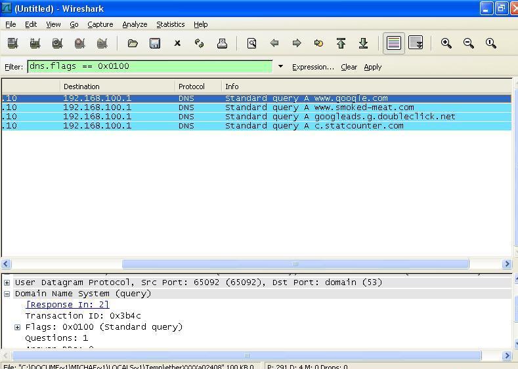Toggle auto scroll in live capture
Screen dimensions: 518x369
click(x=416, y=43)
